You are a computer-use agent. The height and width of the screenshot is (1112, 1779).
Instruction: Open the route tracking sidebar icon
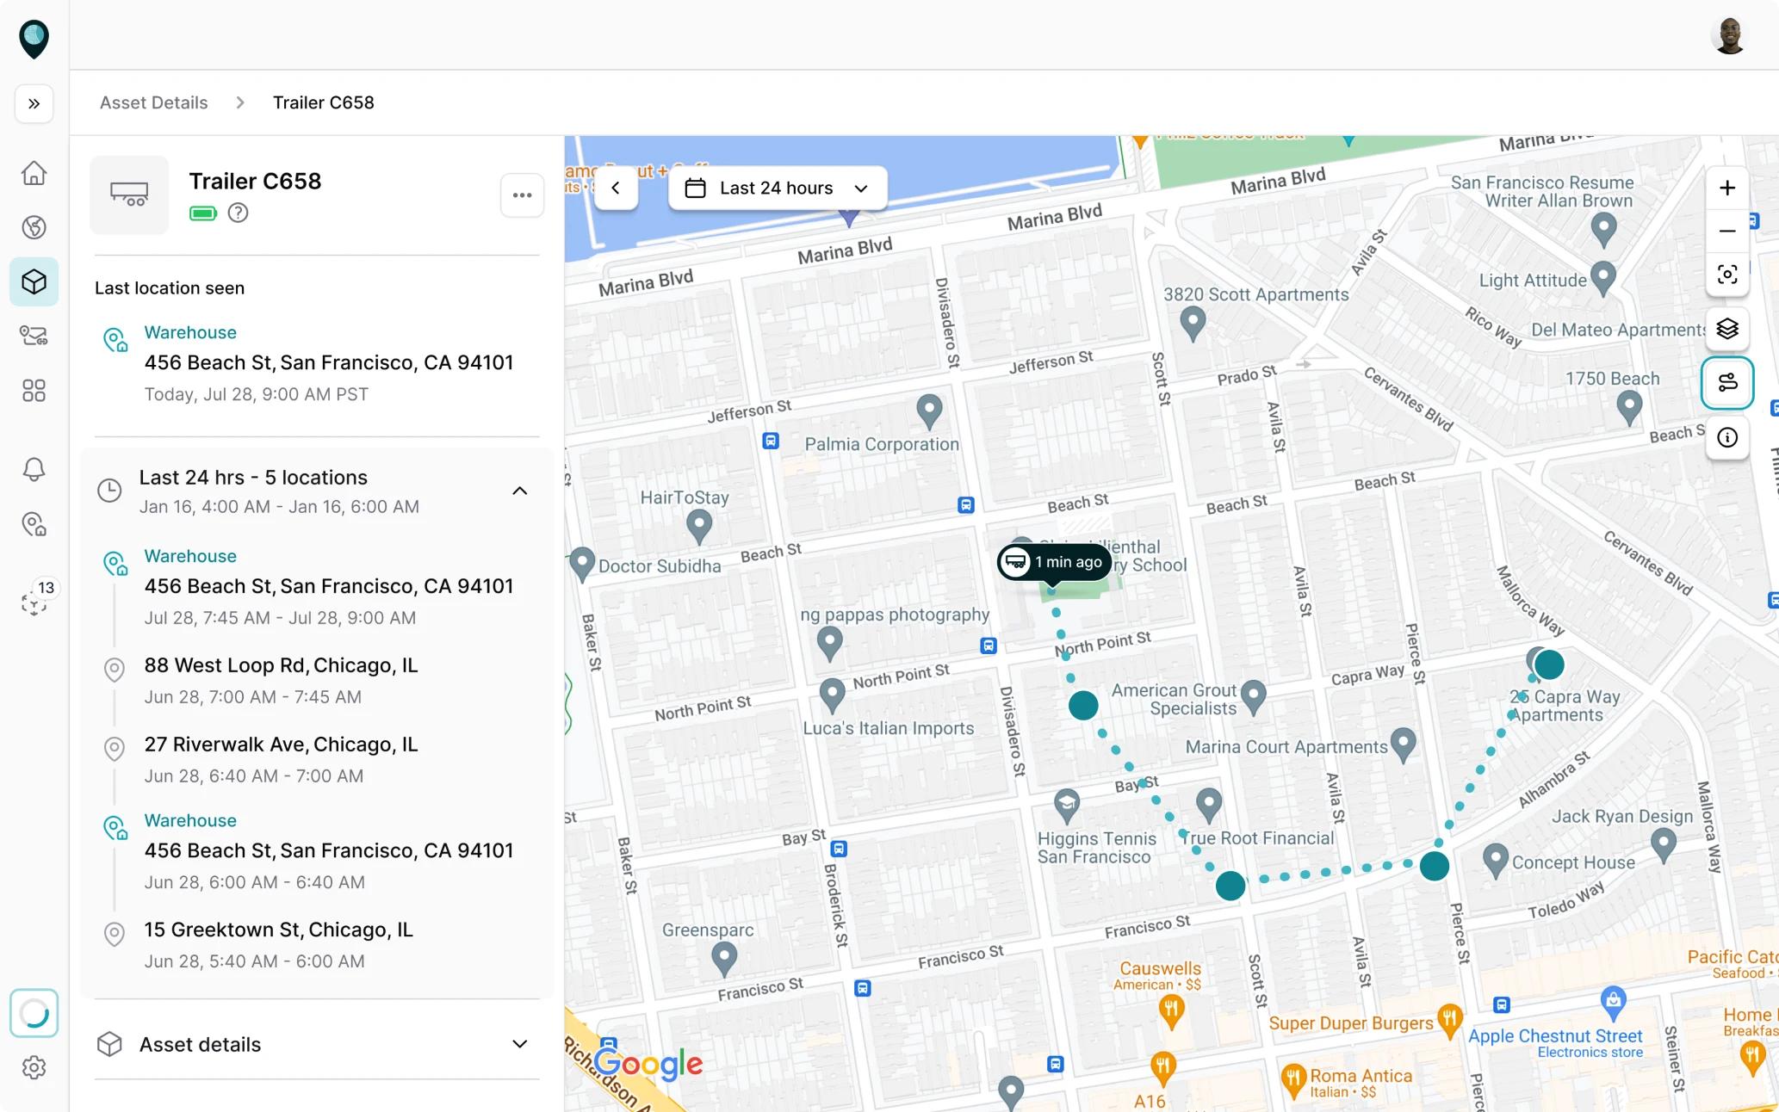tap(34, 336)
